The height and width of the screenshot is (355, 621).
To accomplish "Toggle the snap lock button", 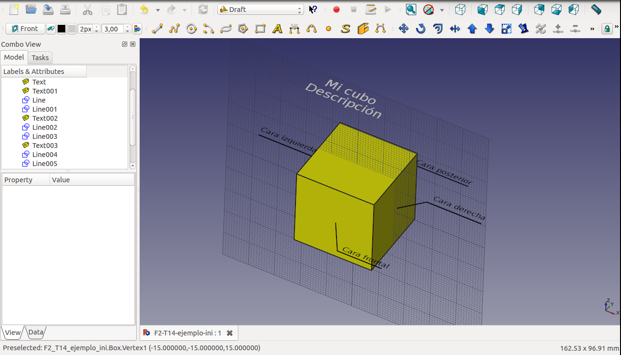I will [x=607, y=29].
